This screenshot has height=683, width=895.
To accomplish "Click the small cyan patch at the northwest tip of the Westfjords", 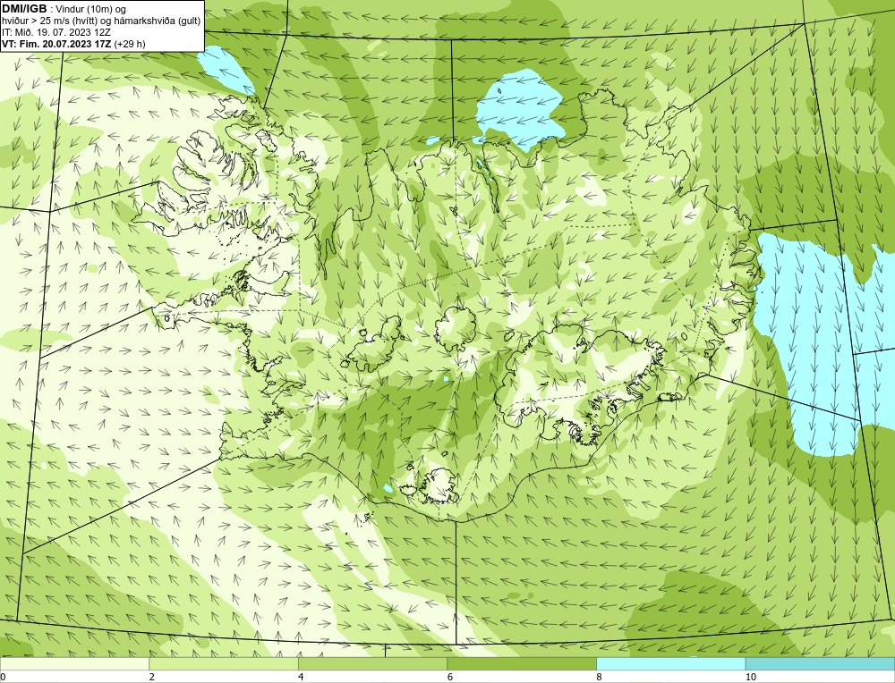I will click(x=227, y=69).
